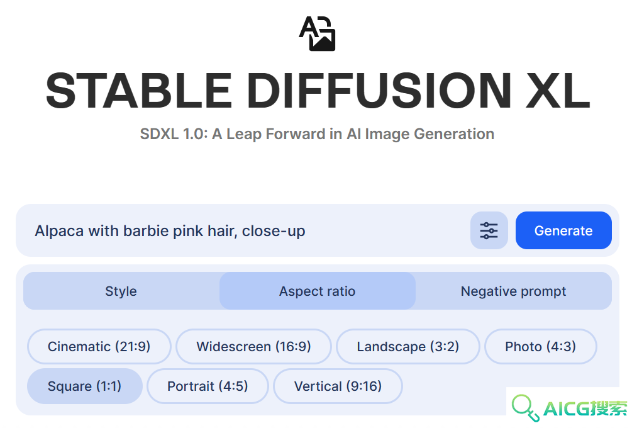This screenshot has height=428, width=632.
Task: Select Portrait (4:5) aspect ratio
Action: (208, 386)
